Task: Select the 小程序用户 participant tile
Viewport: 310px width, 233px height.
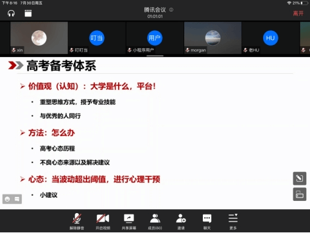Action: pos(155,38)
